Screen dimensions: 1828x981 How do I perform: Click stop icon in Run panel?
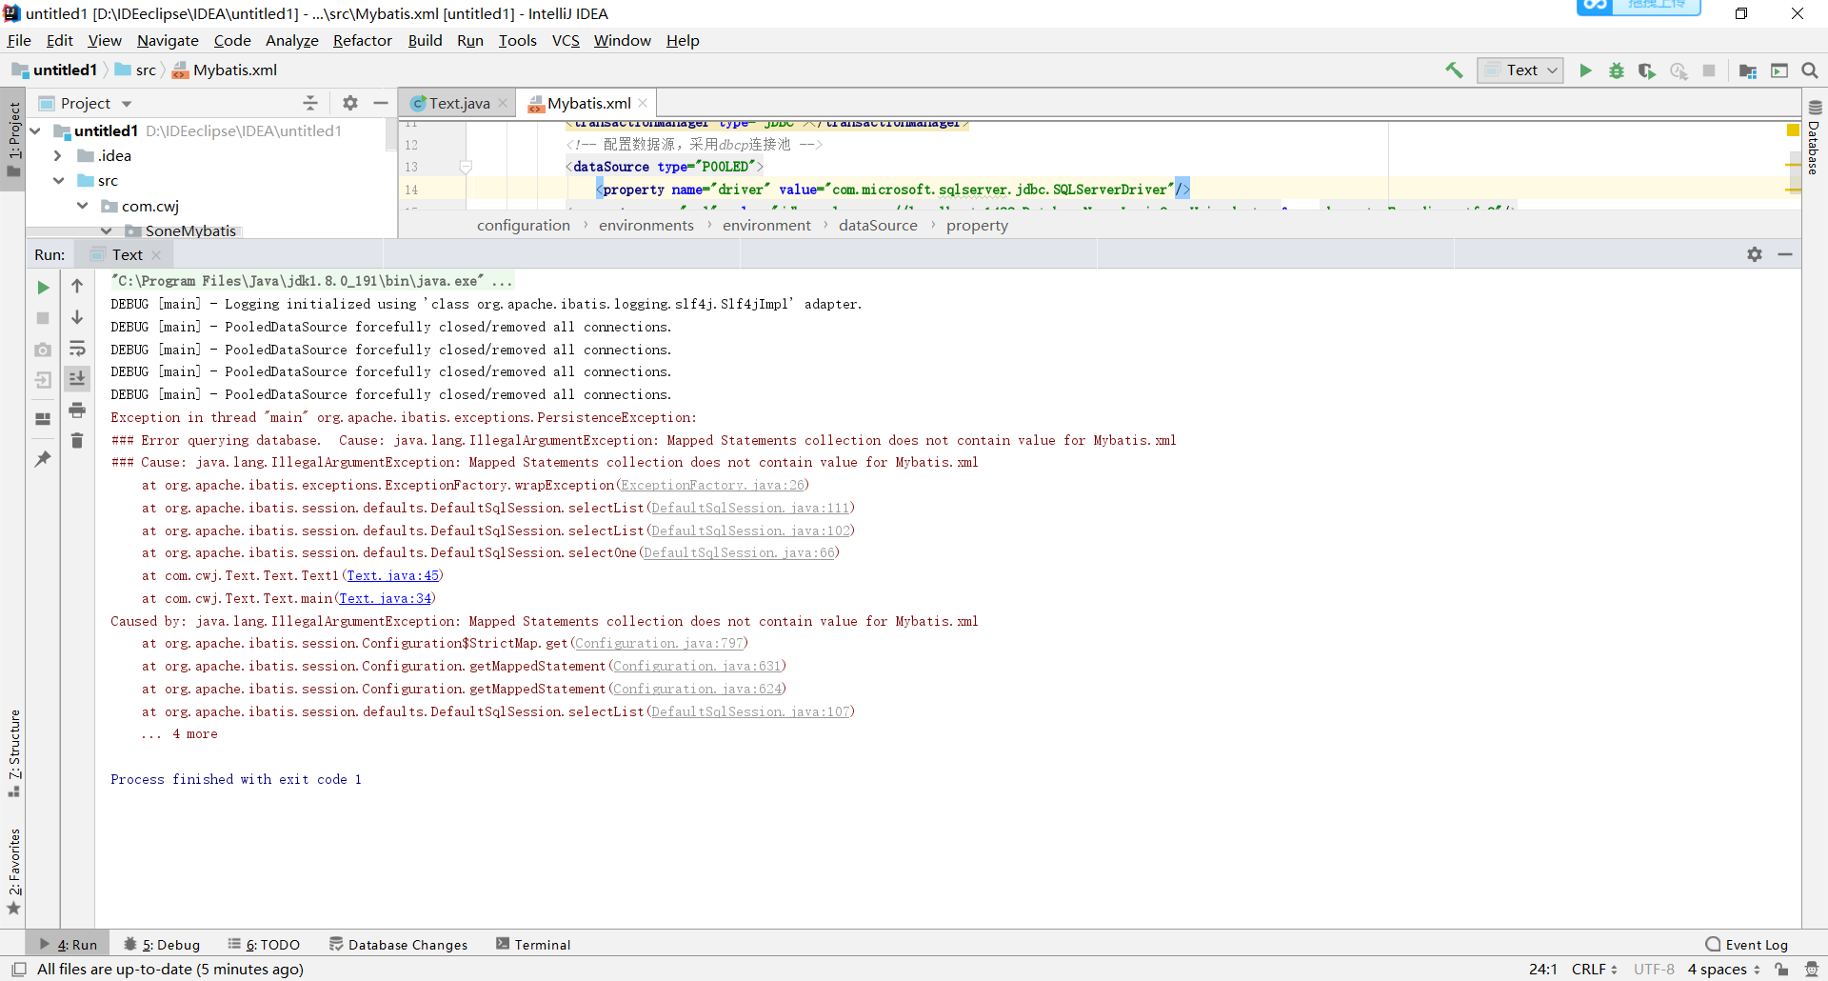(43, 318)
